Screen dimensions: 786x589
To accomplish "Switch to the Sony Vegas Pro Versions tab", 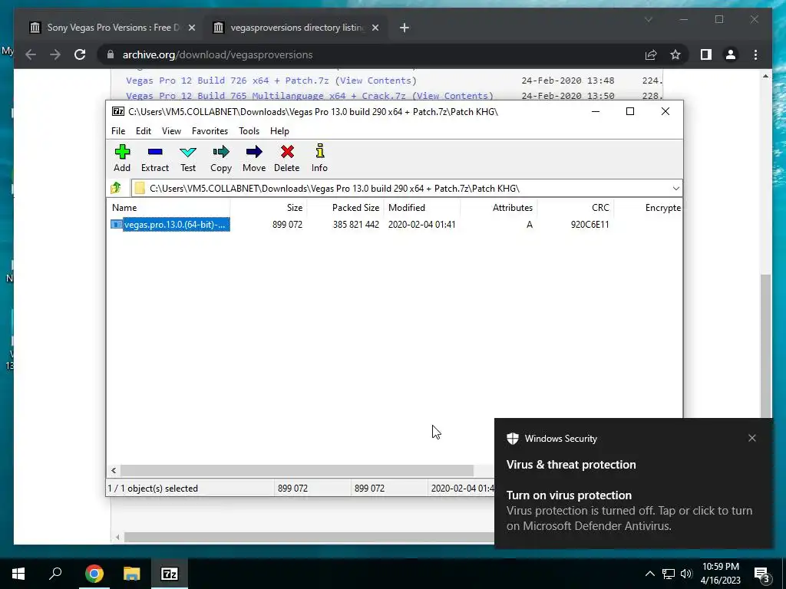I will coord(113,28).
